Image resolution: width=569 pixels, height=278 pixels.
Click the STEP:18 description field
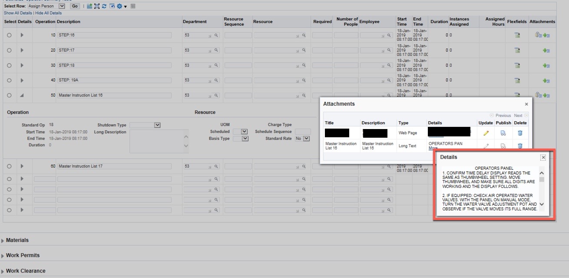tap(114, 65)
